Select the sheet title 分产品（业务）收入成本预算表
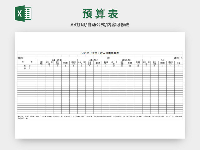This screenshot has width=200, height=150. [x=100, y=53]
